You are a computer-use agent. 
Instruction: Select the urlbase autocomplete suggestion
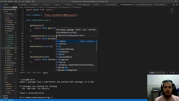pos(76,41)
